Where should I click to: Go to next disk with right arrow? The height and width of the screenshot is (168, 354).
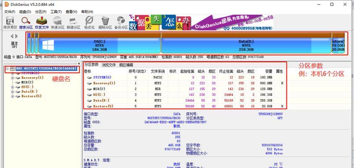pyautogui.click(x=17, y=36)
